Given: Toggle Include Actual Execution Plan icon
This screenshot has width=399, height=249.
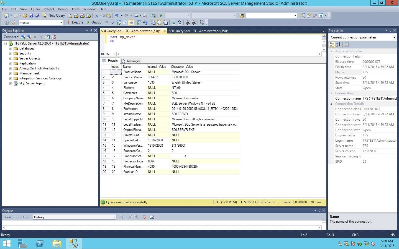Looking at the screenshot, I should click(139, 22).
